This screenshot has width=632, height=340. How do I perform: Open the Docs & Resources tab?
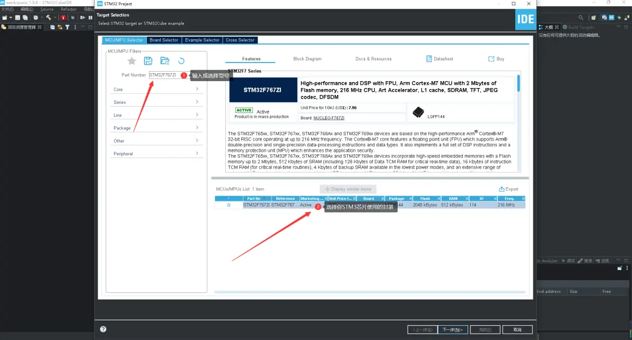(x=373, y=59)
